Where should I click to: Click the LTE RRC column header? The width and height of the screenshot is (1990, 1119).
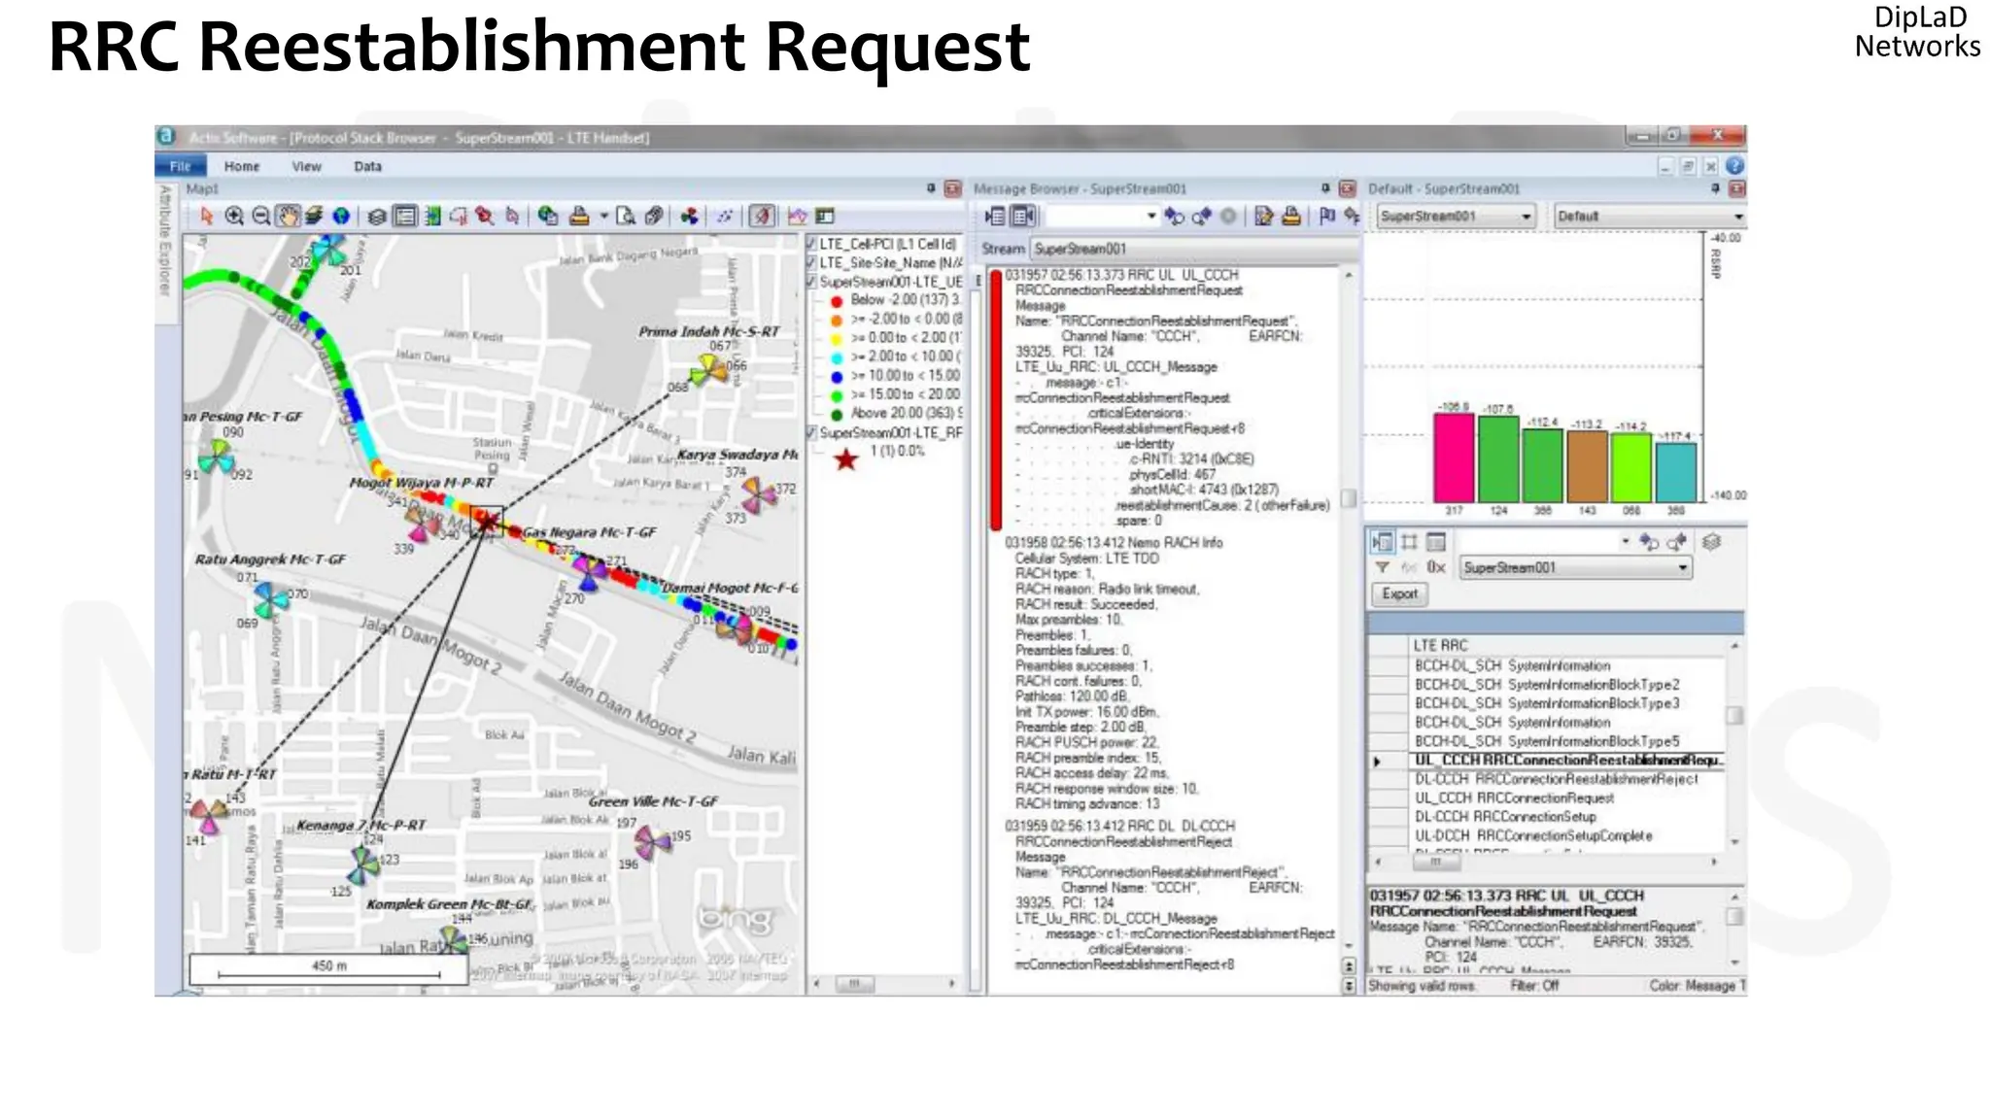click(1441, 645)
